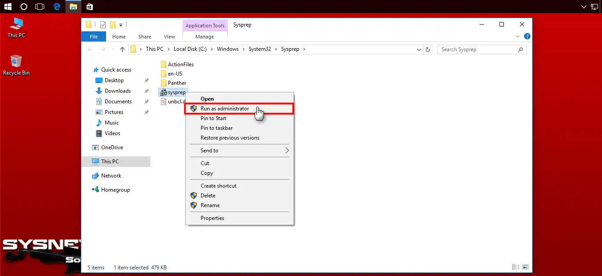
Task: Open File Explorer from the taskbar
Action: (73, 7)
